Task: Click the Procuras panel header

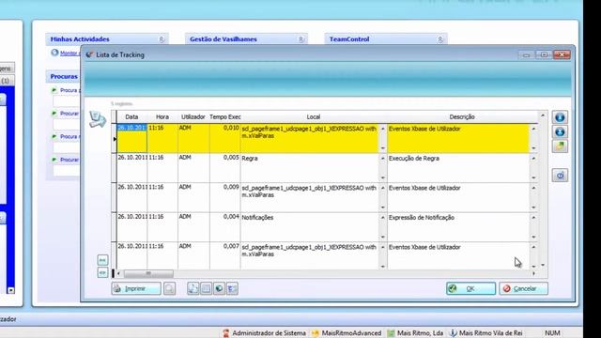Action: (64, 76)
